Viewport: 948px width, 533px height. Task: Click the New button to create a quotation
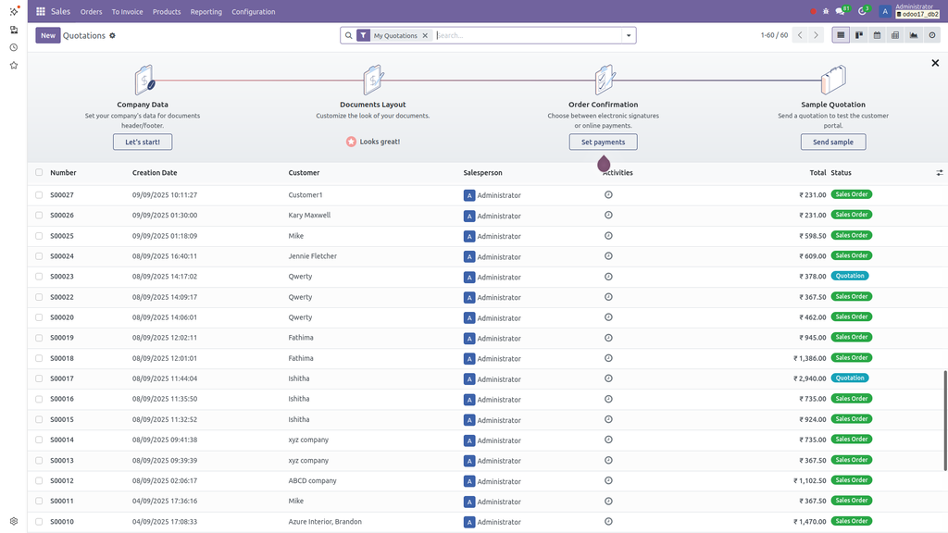coord(47,34)
